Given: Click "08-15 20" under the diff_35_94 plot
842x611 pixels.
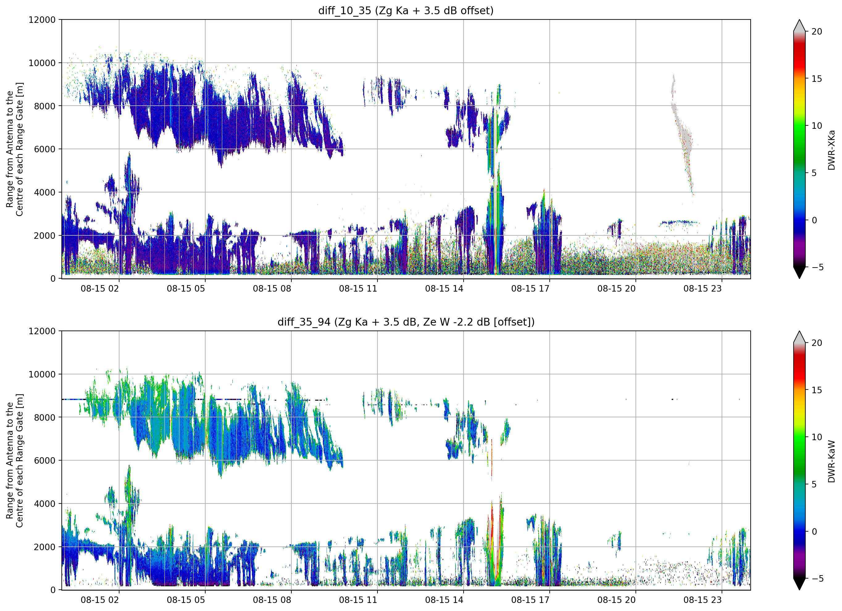Looking at the screenshot, I should click(x=617, y=600).
